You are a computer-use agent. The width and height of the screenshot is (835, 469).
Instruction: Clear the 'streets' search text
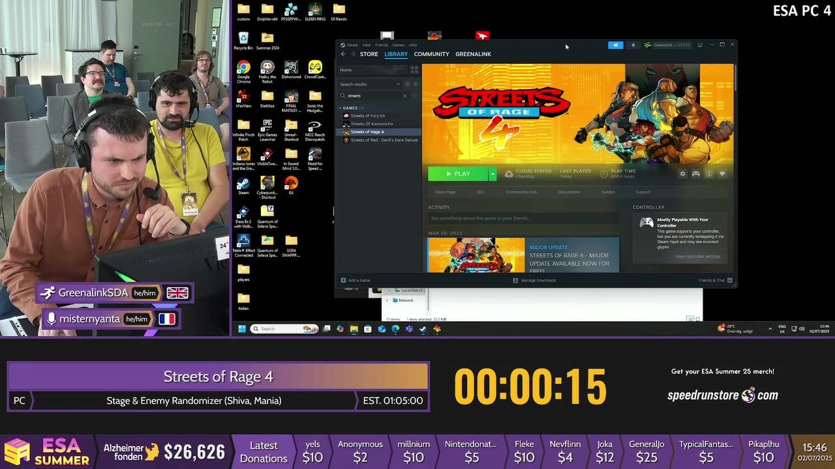(404, 96)
